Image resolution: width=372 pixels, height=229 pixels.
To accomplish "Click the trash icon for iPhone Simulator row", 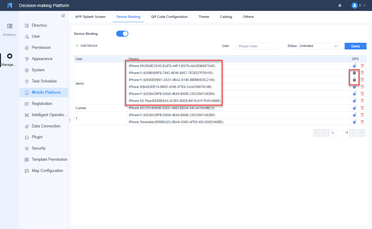I will 362,122.
